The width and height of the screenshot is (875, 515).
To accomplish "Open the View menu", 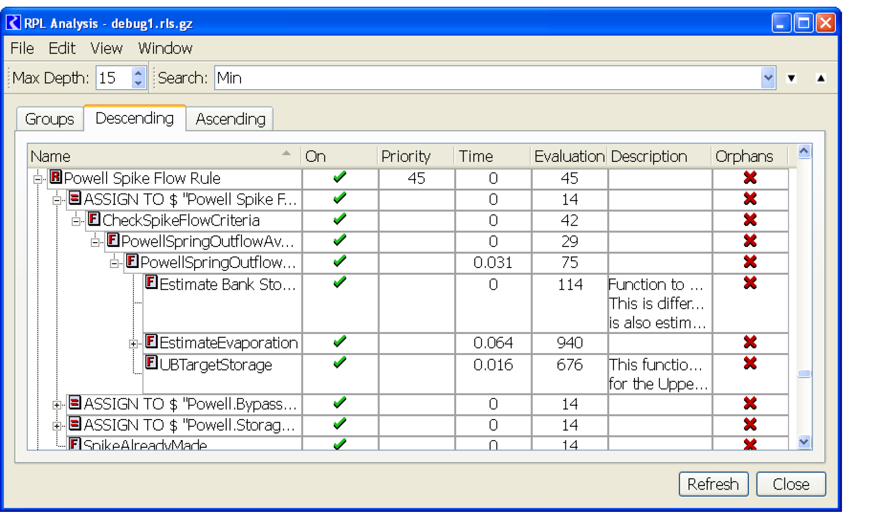I will [106, 48].
